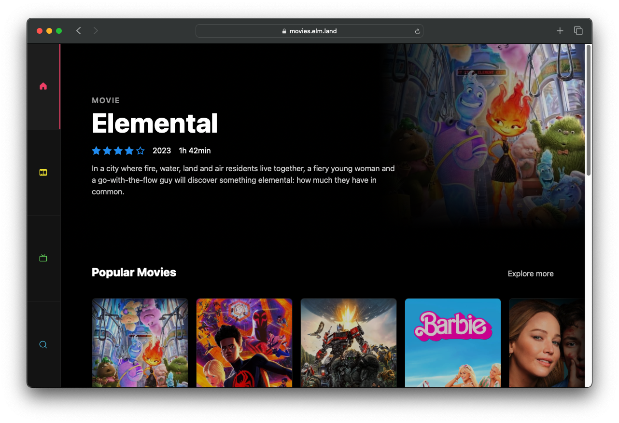Click the Elemental synopsis paragraph

[243, 180]
